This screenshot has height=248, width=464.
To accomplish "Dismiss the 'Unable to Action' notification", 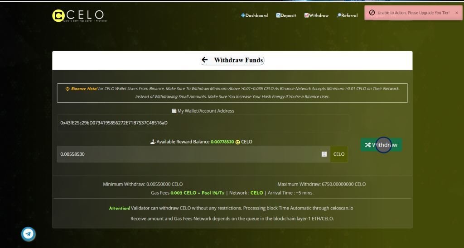I will point(457,13).
